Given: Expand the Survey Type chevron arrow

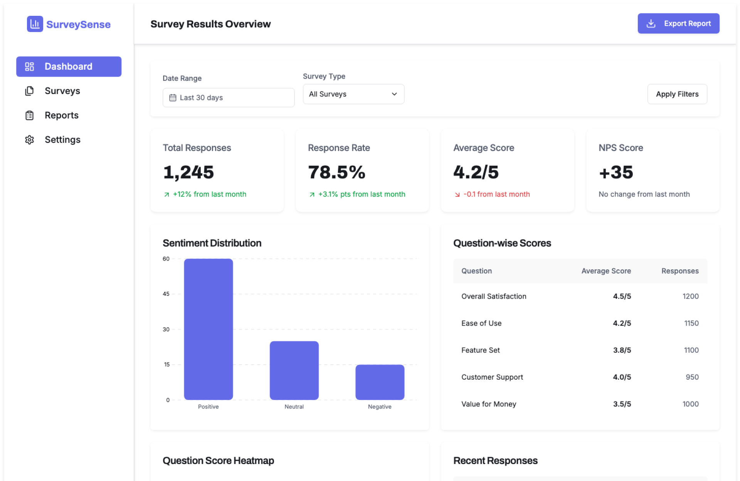Looking at the screenshot, I should point(394,94).
